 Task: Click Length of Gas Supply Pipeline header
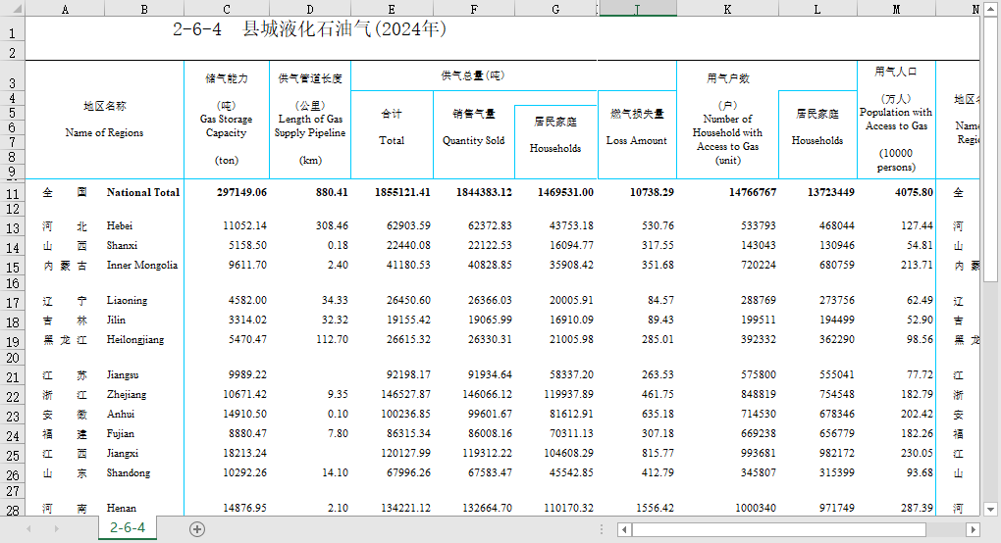(x=310, y=120)
